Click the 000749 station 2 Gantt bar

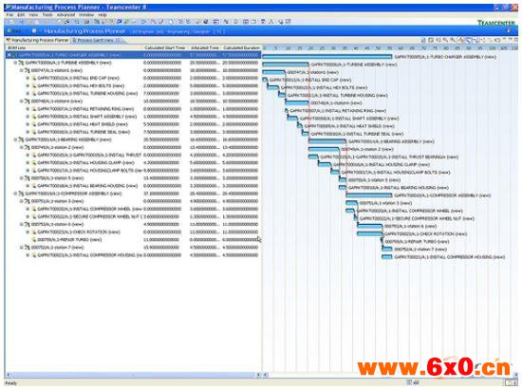(324, 149)
